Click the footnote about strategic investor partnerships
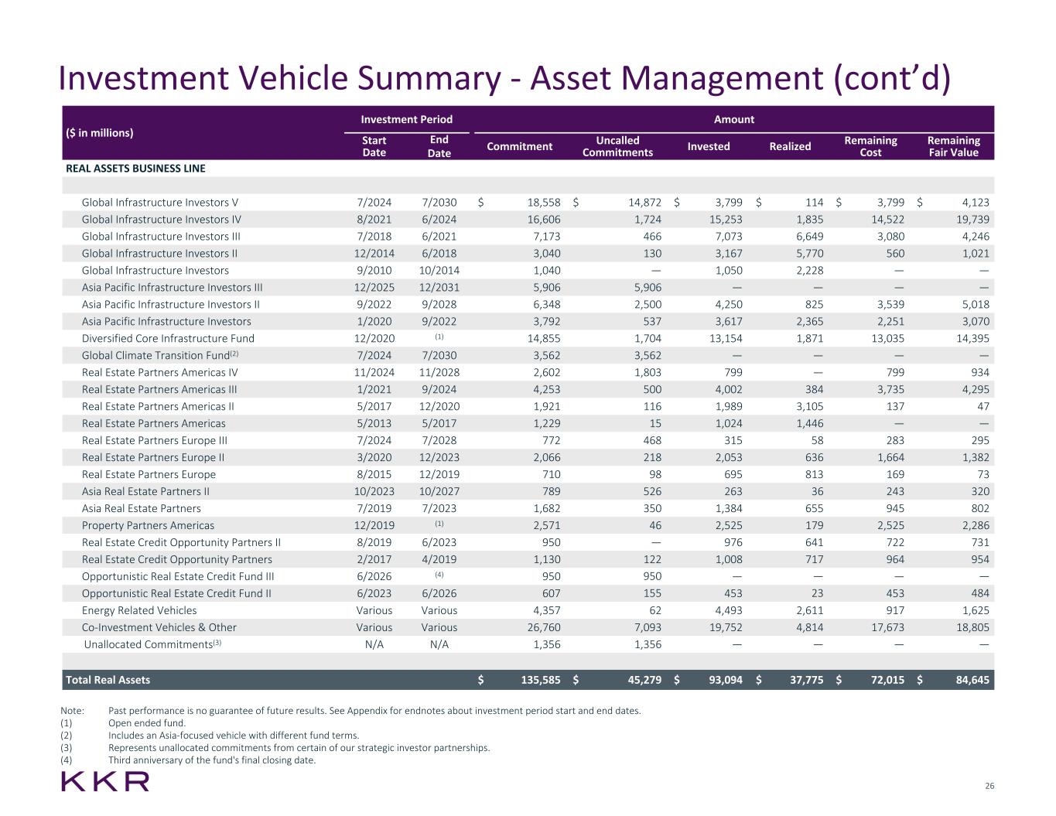The height and width of the screenshot is (816, 1056). pos(299,749)
